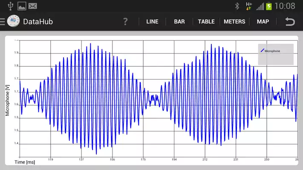Tap the USB connection status icon
The height and width of the screenshot is (170, 303).
click(10, 6)
